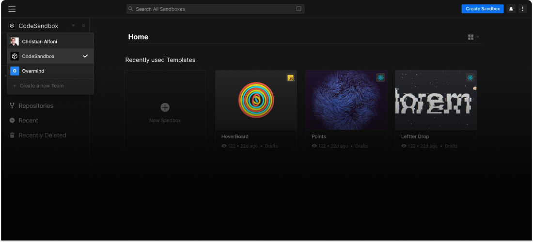The width and height of the screenshot is (533, 242).
Task: Click the HoverBoard title text
Action: (x=235, y=136)
